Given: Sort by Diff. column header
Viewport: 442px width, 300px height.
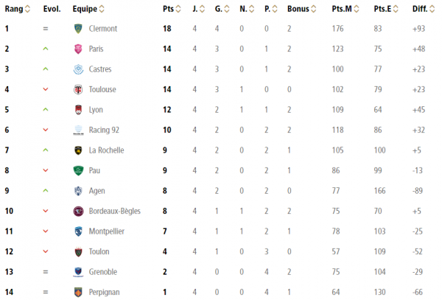Looking at the screenshot, I should pos(422,9).
